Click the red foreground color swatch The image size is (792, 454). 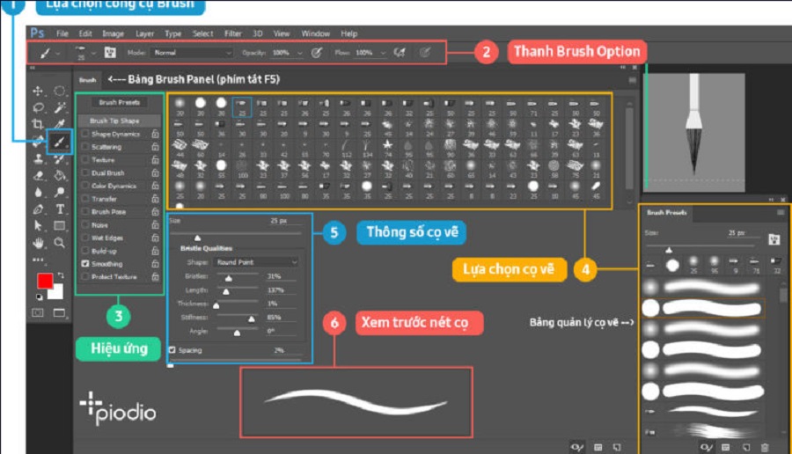pyautogui.click(x=44, y=282)
